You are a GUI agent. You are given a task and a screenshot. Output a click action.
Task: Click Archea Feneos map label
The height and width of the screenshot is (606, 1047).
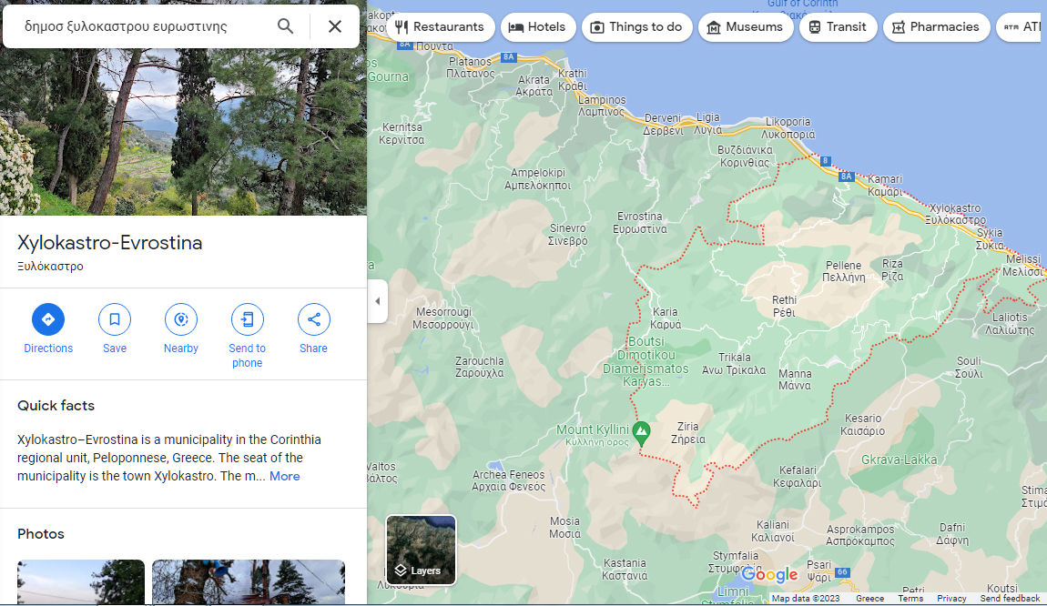509,480
